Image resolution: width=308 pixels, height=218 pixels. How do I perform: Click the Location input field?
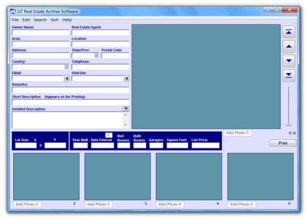[100, 44]
